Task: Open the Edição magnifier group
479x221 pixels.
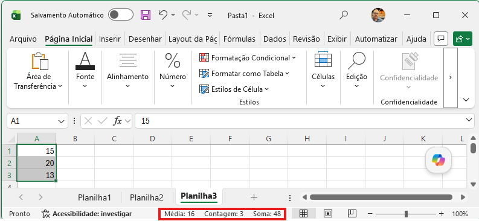Action: tap(356, 70)
